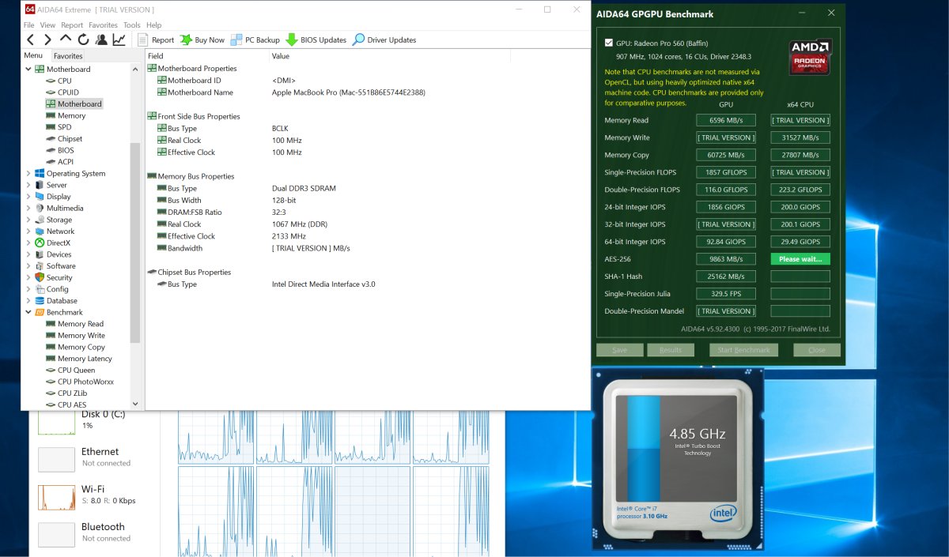Image resolution: width=949 pixels, height=557 pixels.
Task: Open Driver Updates from toolbar
Action: coord(384,40)
